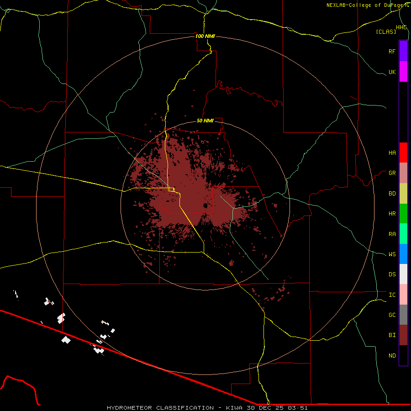Click the DS white legend swatch
Viewport: 411px width, 411px height.
[403, 274]
